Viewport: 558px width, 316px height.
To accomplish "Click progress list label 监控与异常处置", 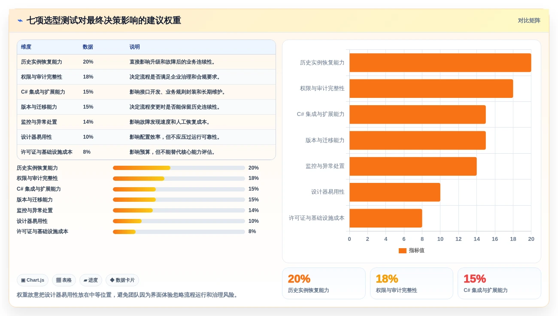I will coord(35,210).
